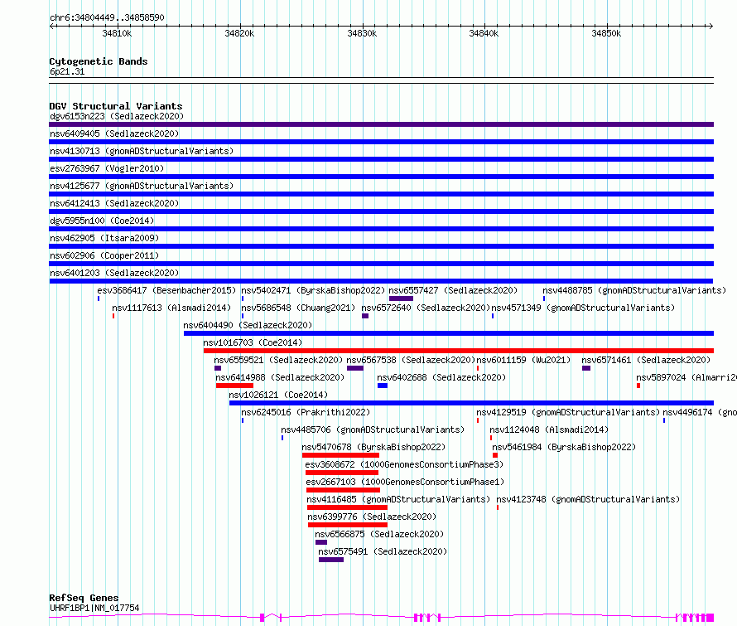Open nsv6011159 (Wu2021) label
The width and height of the screenshot is (737, 626).
coord(523,360)
